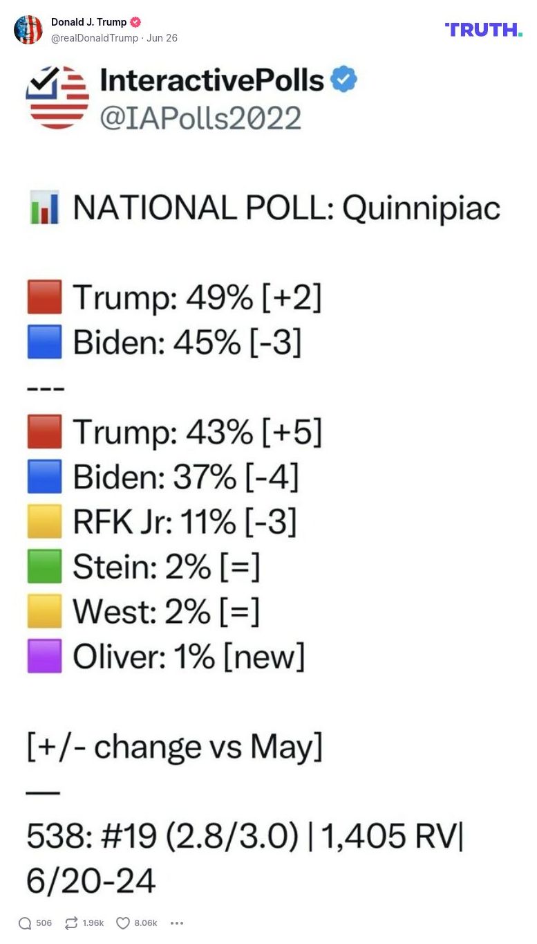
Task: Open the embedded poll screenshot image
Action: [268, 478]
